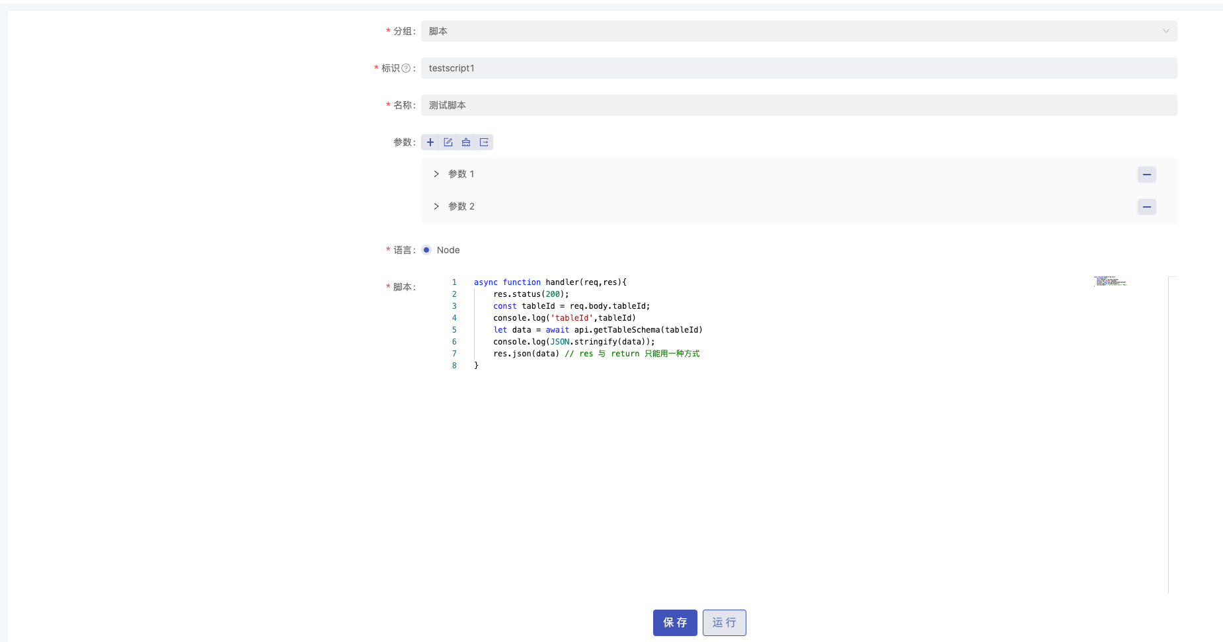This screenshot has width=1223, height=642.
Task: Click code line 'const tableId = req.body.tableId;'
Action: (x=572, y=306)
